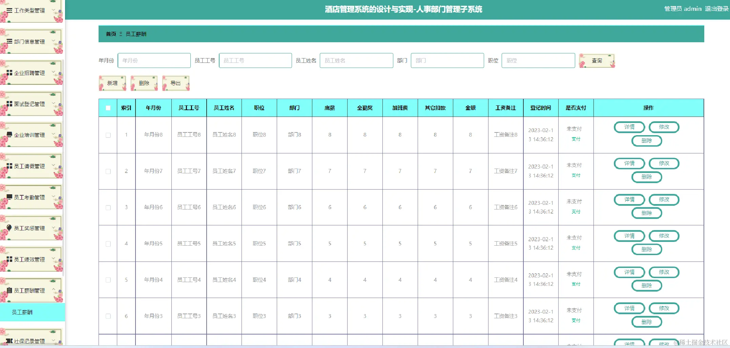Check the row 1 checkbox for 年月份8
Viewport: 730px width, 348px height.
(108, 135)
